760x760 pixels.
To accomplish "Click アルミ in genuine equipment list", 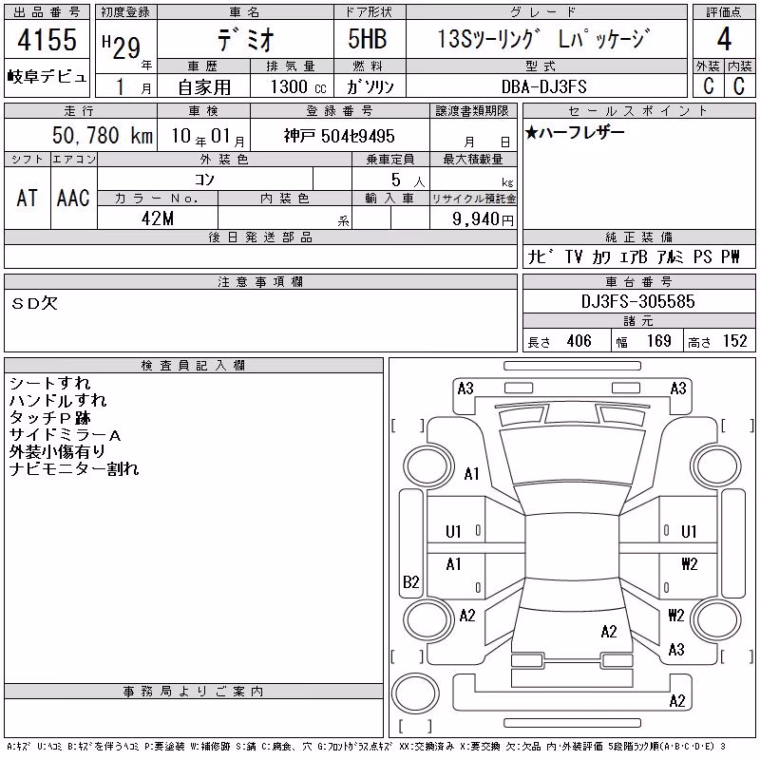I will click(670, 256).
